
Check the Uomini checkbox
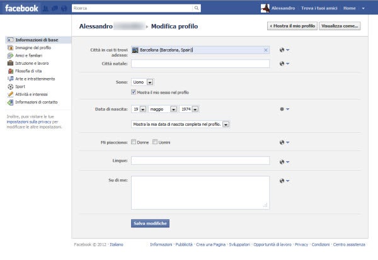click(155, 142)
